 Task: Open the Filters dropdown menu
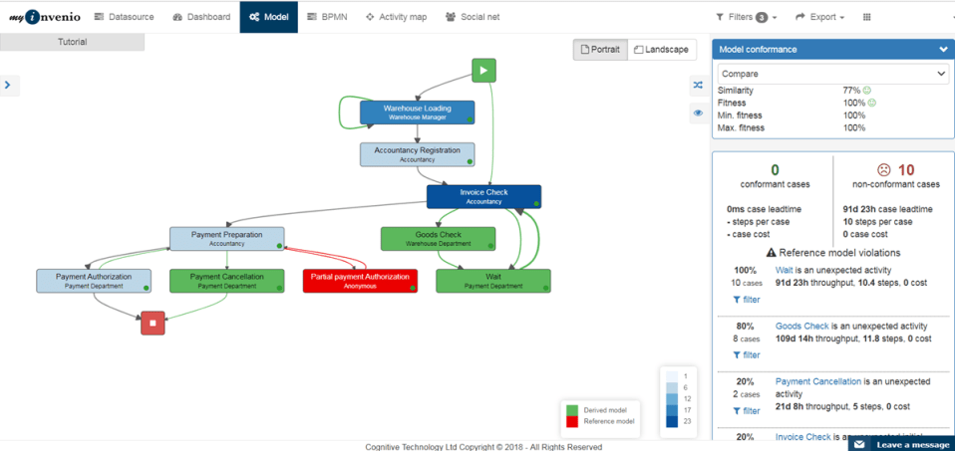click(746, 17)
